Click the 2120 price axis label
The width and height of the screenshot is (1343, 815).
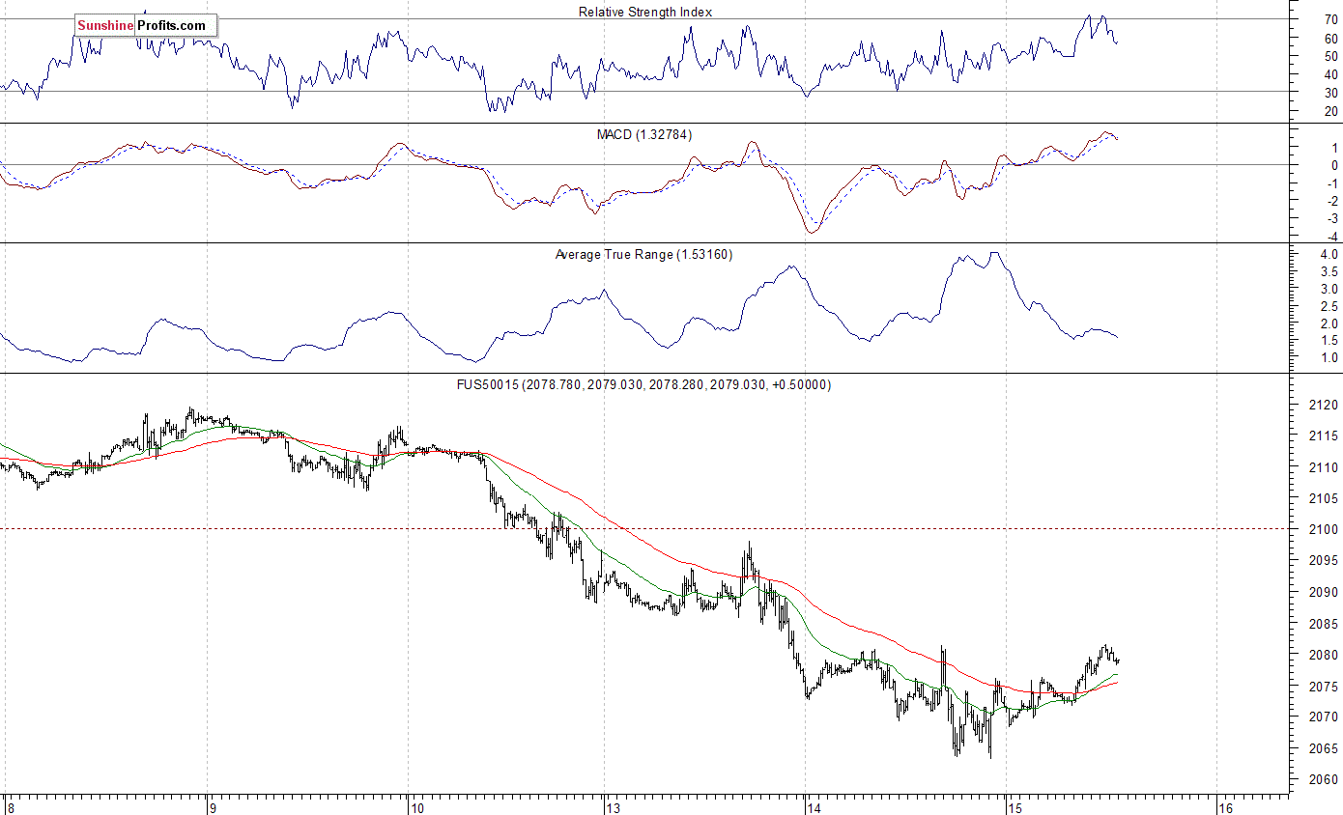pos(1325,405)
